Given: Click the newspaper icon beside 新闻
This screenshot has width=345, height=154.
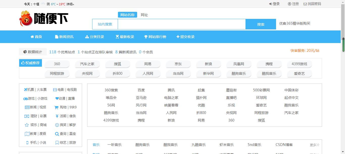Looking at the screenshot, I should pyautogui.click(x=27, y=107).
